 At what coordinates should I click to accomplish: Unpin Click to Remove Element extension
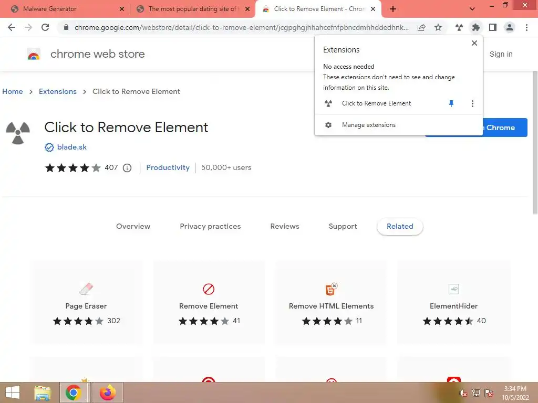[x=451, y=103]
